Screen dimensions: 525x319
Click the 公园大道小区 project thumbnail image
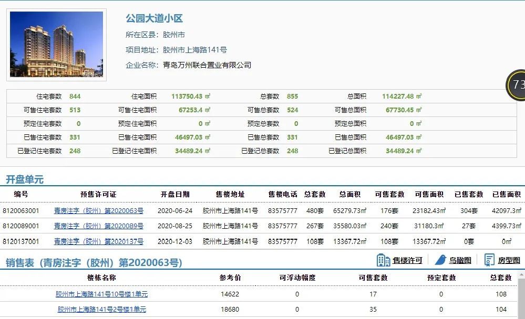(57, 45)
